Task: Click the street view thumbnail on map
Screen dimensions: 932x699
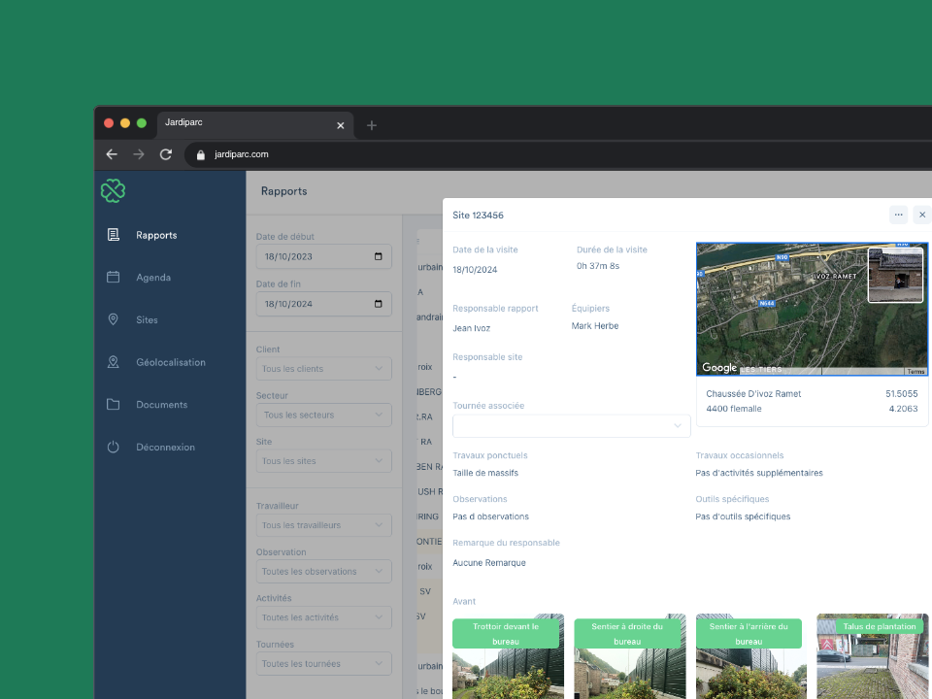Action: (x=895, y=275)
